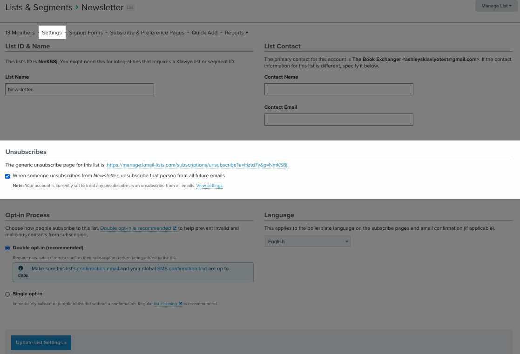Click the View settings link
This screenshot has width=520, height=354.
coord(209,186)
